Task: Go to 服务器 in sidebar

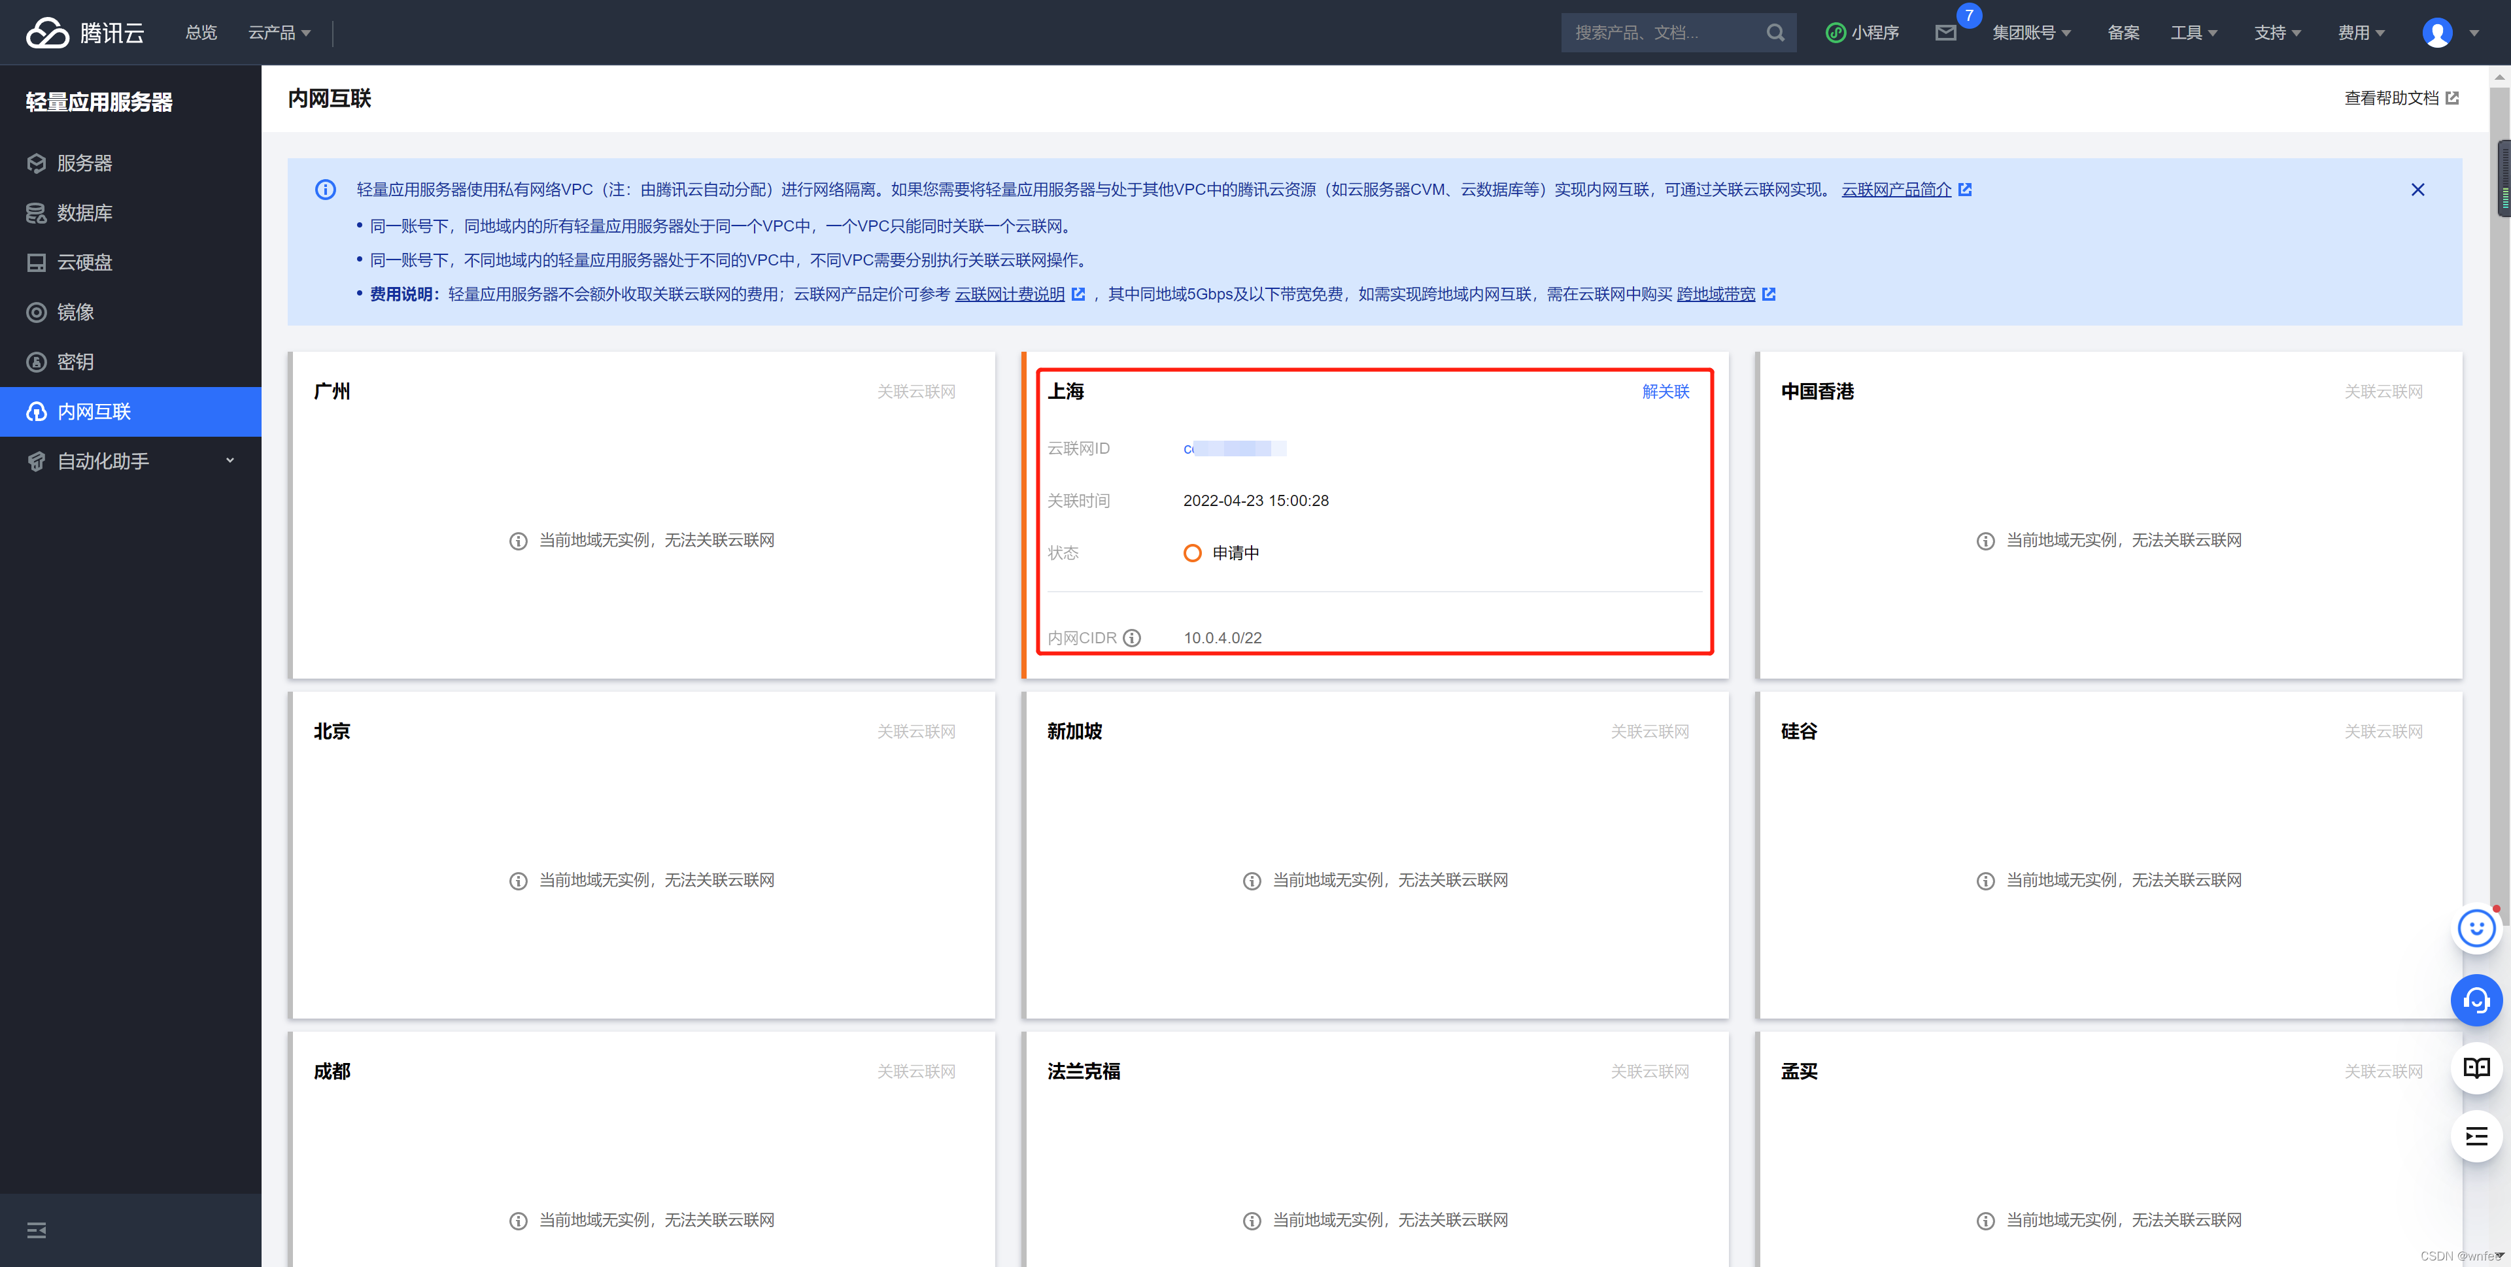Action: point(84,163)
